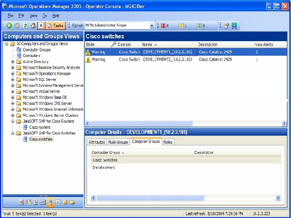The image size is (291, 218).
Task: Expand the Microsoft Operations Manager folder
Action: 13,73
